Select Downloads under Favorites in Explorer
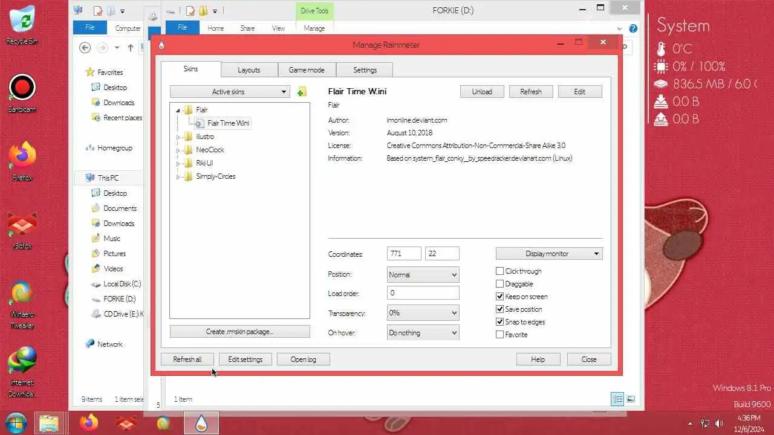This screenshot has height=435, width=774. [x=113, y=103]
